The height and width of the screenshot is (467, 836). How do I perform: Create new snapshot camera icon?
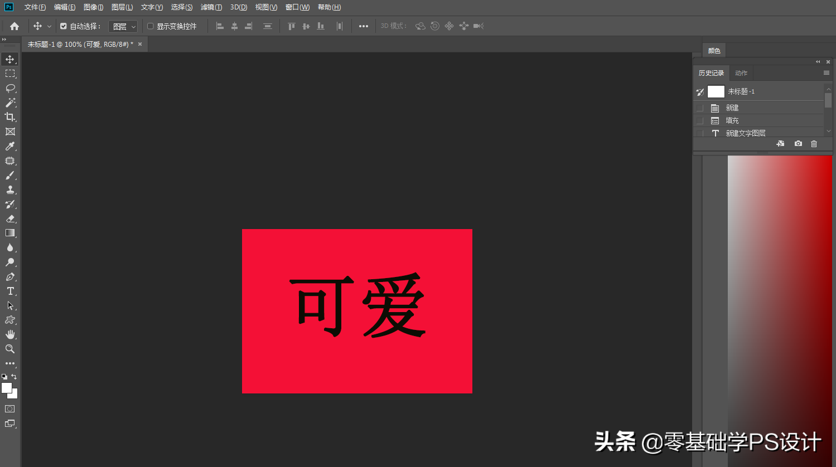798,144
